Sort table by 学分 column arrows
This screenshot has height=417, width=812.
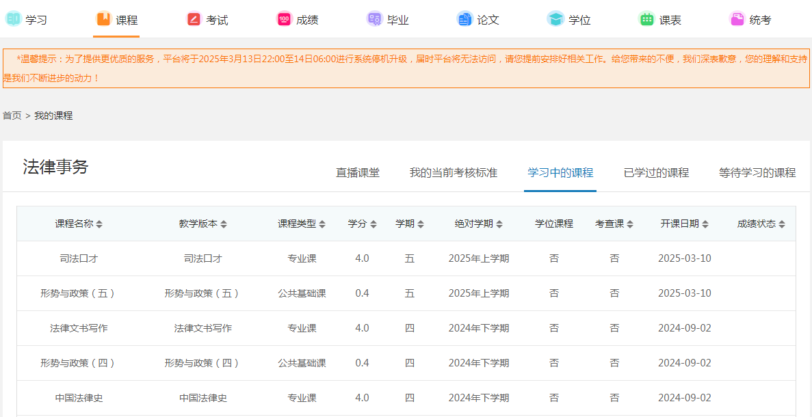(x=374, y=224)
